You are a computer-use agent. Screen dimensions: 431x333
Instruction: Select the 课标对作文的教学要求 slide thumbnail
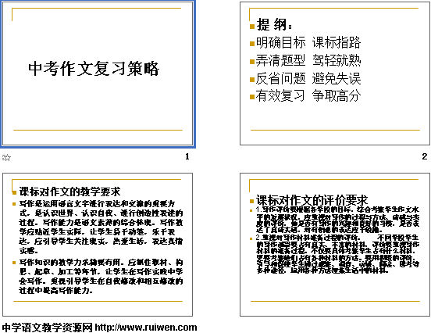(x=98, y=245)
